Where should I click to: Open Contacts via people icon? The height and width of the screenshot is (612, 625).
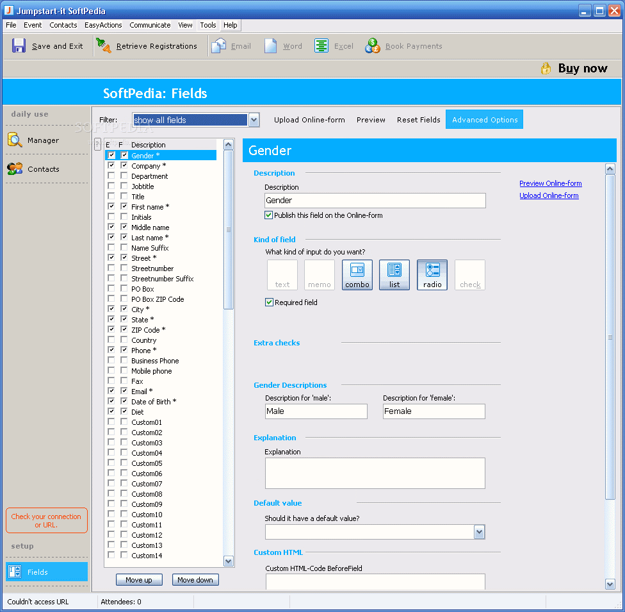point(15,169)
